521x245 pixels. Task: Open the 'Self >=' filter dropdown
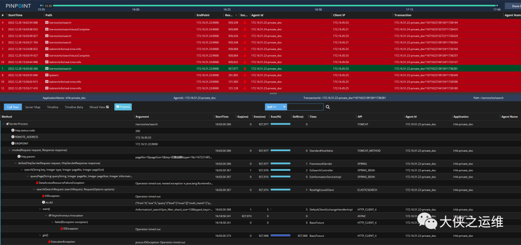coord(276,107)
